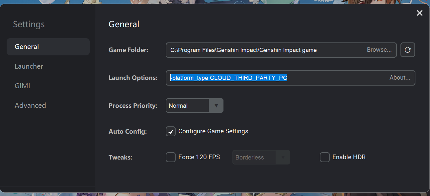Click the Configure Game Settings label text
The height and width of the screenshot is (196, 430).
(213, 131)
